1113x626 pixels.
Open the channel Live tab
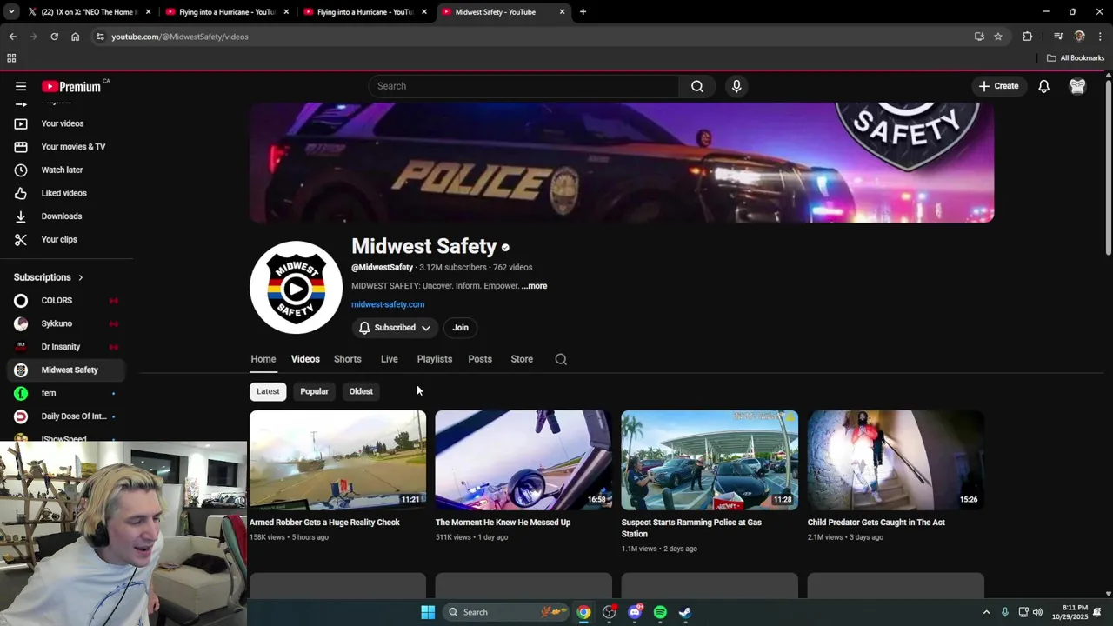tap(390, 359)
